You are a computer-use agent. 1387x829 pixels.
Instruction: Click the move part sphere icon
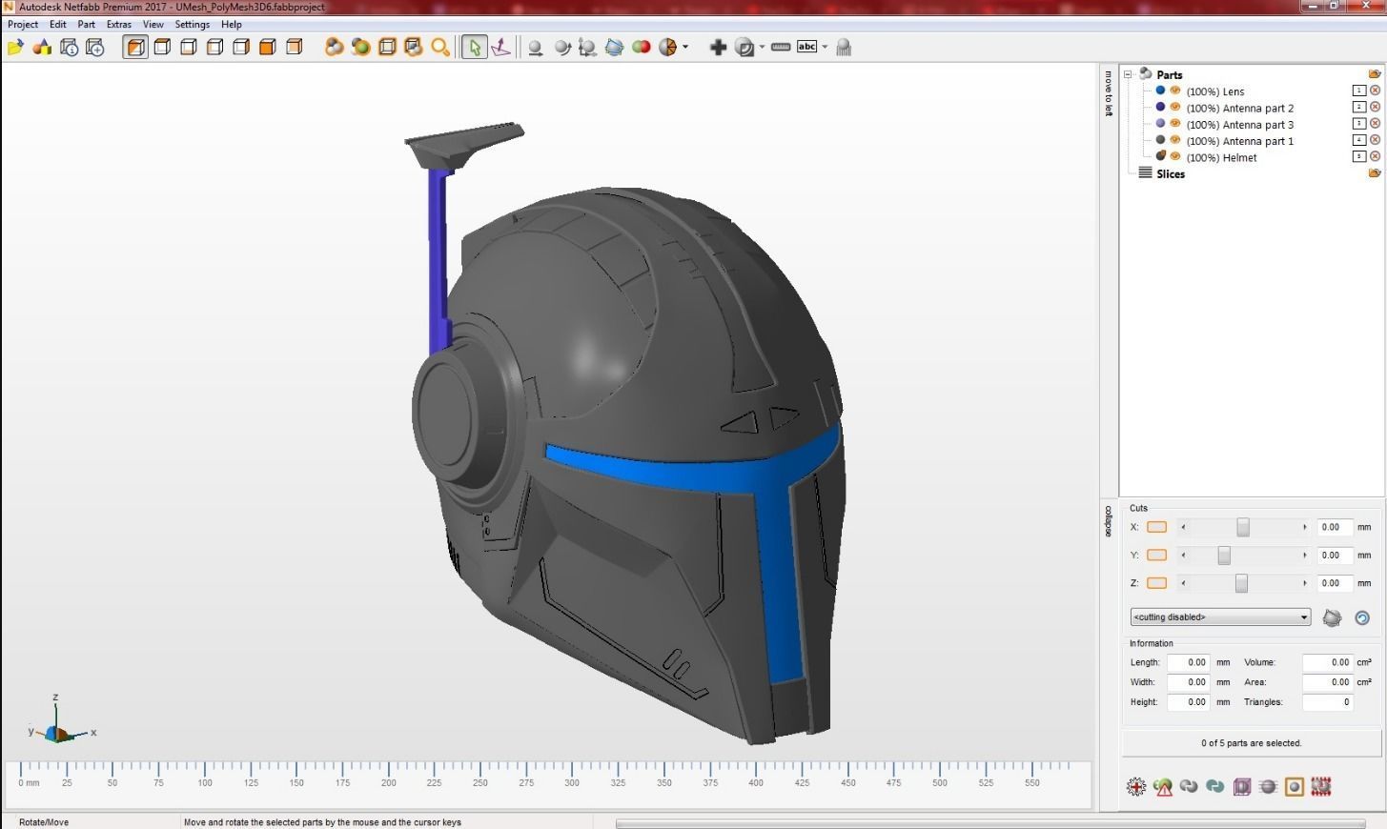click(x=536, y=47)
